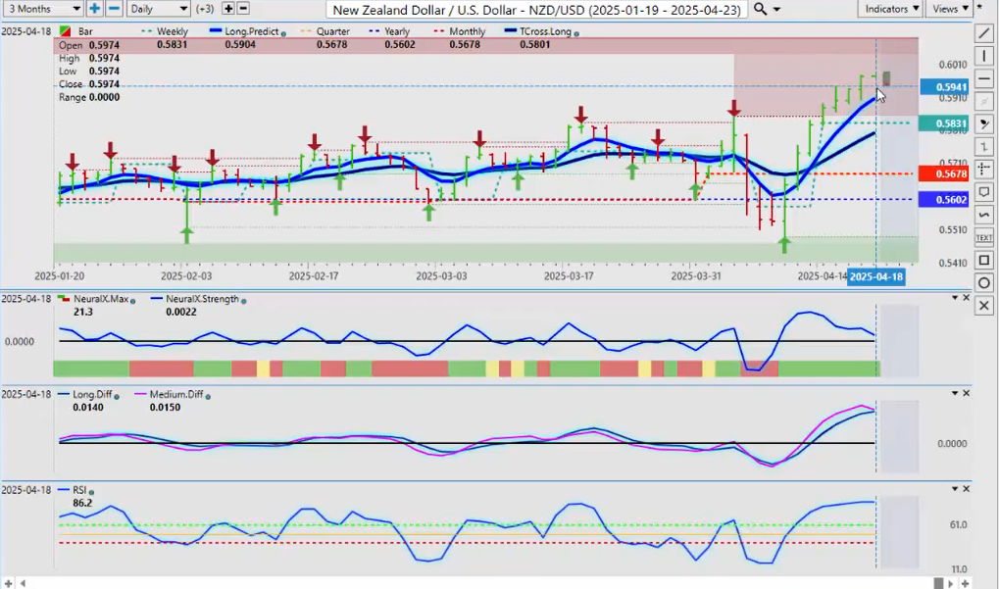The image size is (999, 589).
Task: Open the Indicators menu
Action: [x=890, y=9]
